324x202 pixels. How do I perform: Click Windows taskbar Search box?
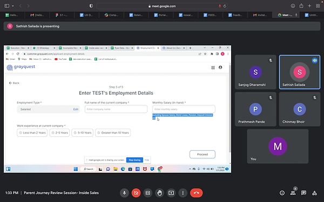point(89,169)
